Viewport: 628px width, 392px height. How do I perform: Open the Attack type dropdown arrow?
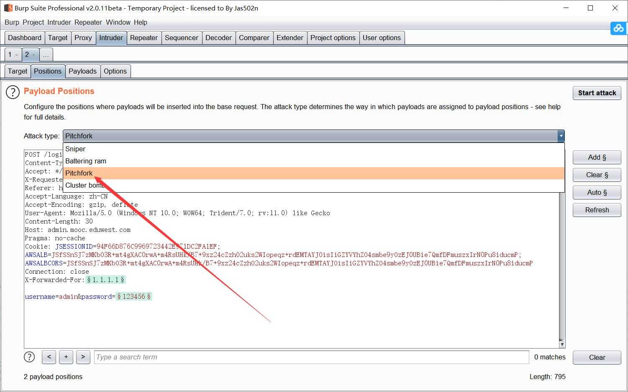point(561,136)
